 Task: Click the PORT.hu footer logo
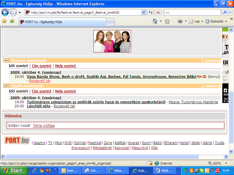coord(17,140)
